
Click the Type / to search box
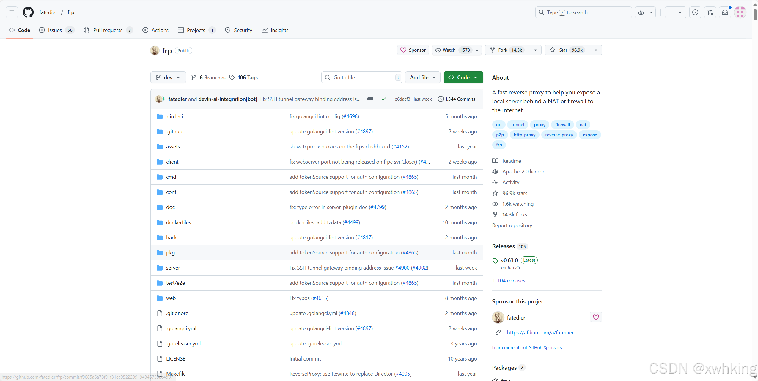[x=583, y=12]
